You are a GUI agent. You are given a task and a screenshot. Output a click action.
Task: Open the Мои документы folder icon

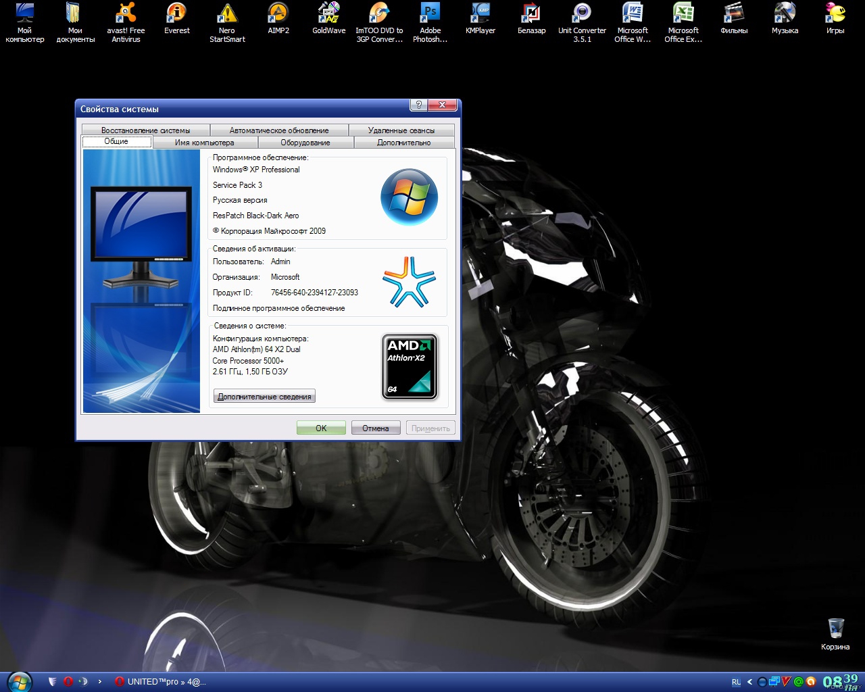coord(75,22)
